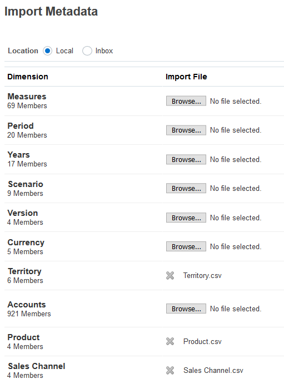Browse for a Version import file
The height and width of the screenshot is (384, 284).
pos(186,218)
